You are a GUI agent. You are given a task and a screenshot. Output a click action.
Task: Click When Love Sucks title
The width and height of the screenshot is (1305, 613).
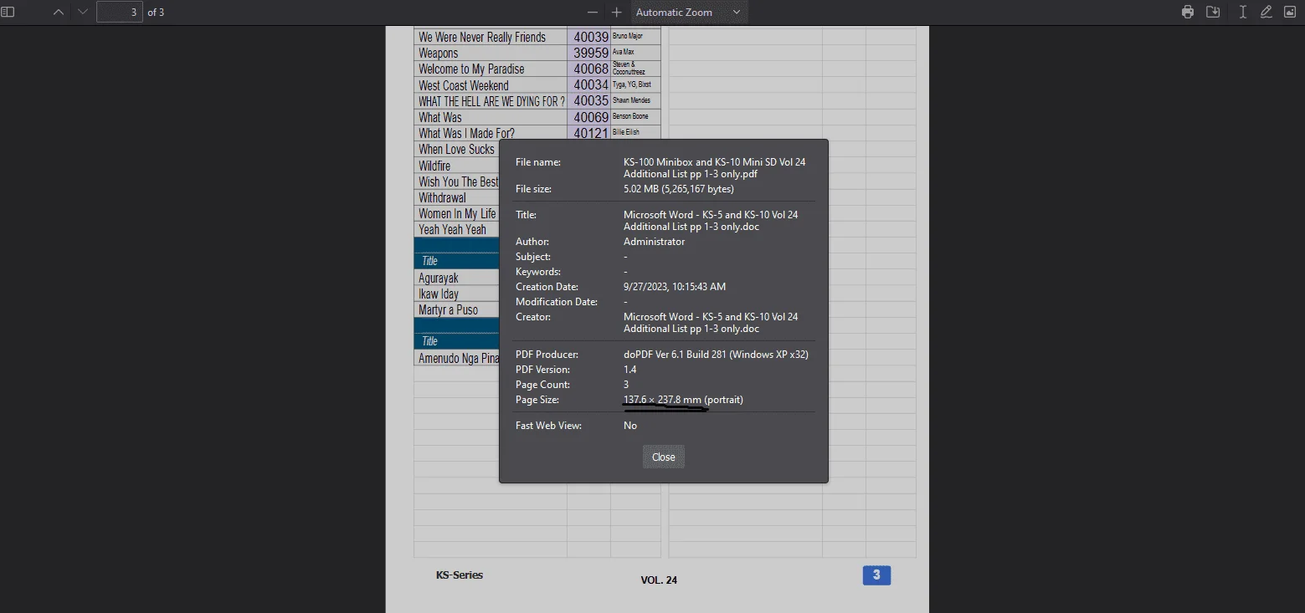tap(456, 149)
